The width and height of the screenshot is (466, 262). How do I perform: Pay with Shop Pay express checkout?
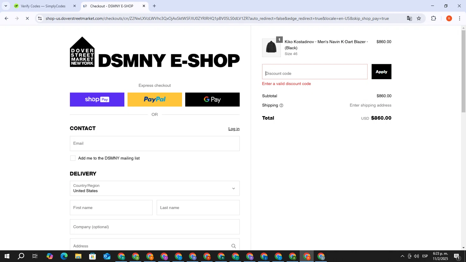97,100
